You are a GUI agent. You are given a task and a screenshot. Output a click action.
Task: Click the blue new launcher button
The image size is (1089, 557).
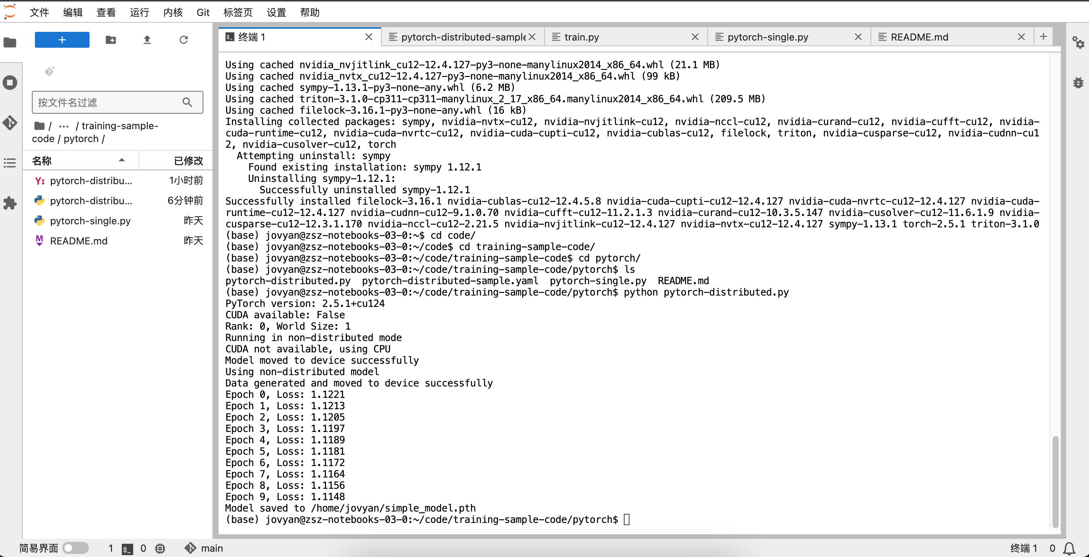click(x=62, y=40)
